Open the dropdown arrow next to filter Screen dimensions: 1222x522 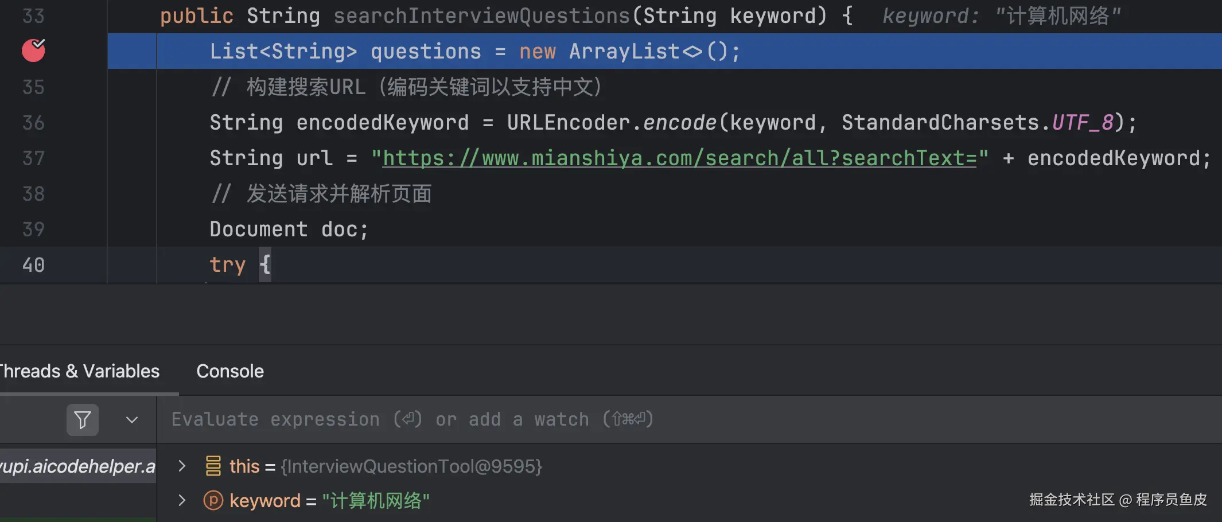click(x=132, y=420)
